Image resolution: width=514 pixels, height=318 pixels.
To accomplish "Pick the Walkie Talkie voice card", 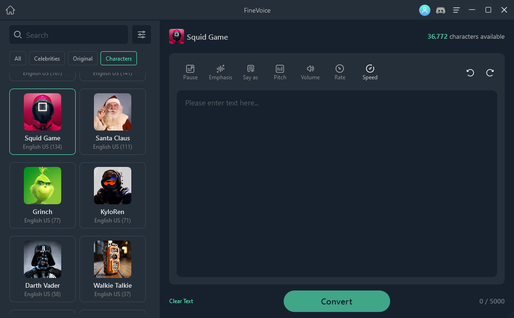I will pos(113,269).
